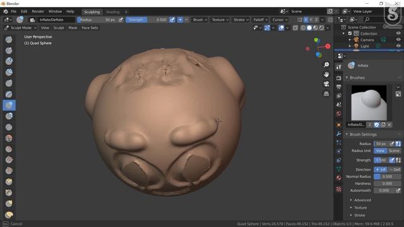This screenshot has height=227, width=404.
Task: Open the Window menu
Action: [55, 11]
